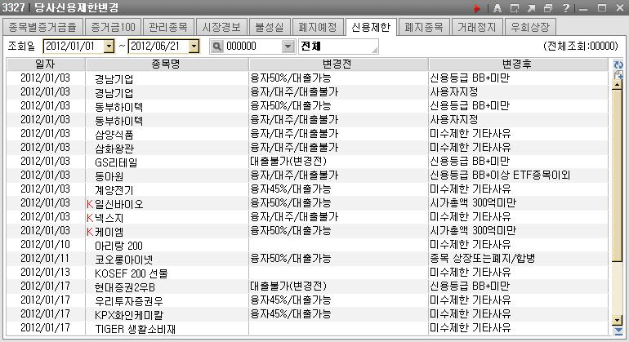The width and height of the screenshot is (629, 342).
Task: Go to the 우회상장 tab
Action: (530, 27)
